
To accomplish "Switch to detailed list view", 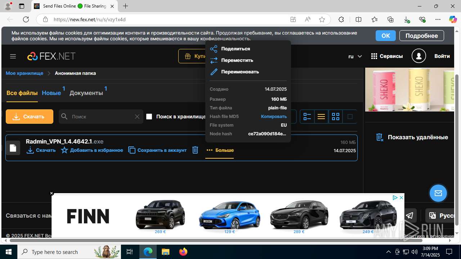I will pos(307,117).
